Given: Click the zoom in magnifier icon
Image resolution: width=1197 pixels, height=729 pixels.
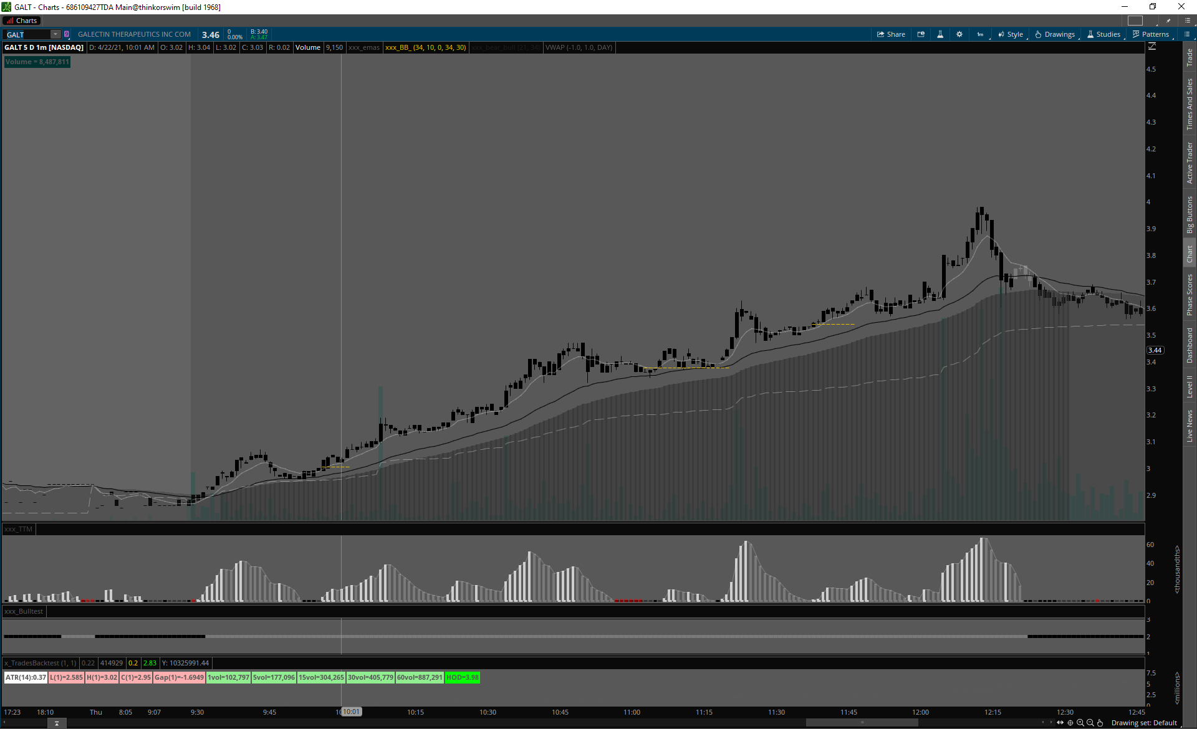Looking at the screenshot, I should click(x=1080, y=723).
